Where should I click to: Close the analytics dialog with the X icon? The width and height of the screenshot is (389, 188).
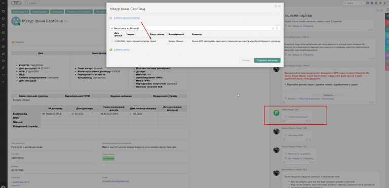coord(280,6)
